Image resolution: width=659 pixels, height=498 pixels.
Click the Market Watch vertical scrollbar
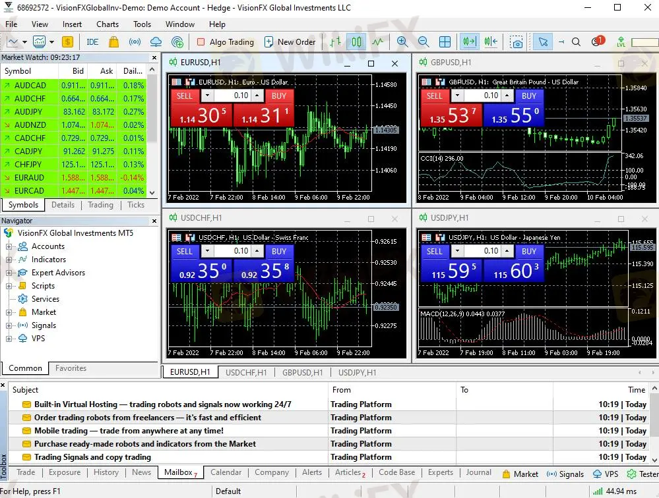pos(152,131)
